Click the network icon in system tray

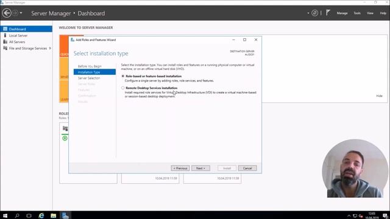point(355,216)
